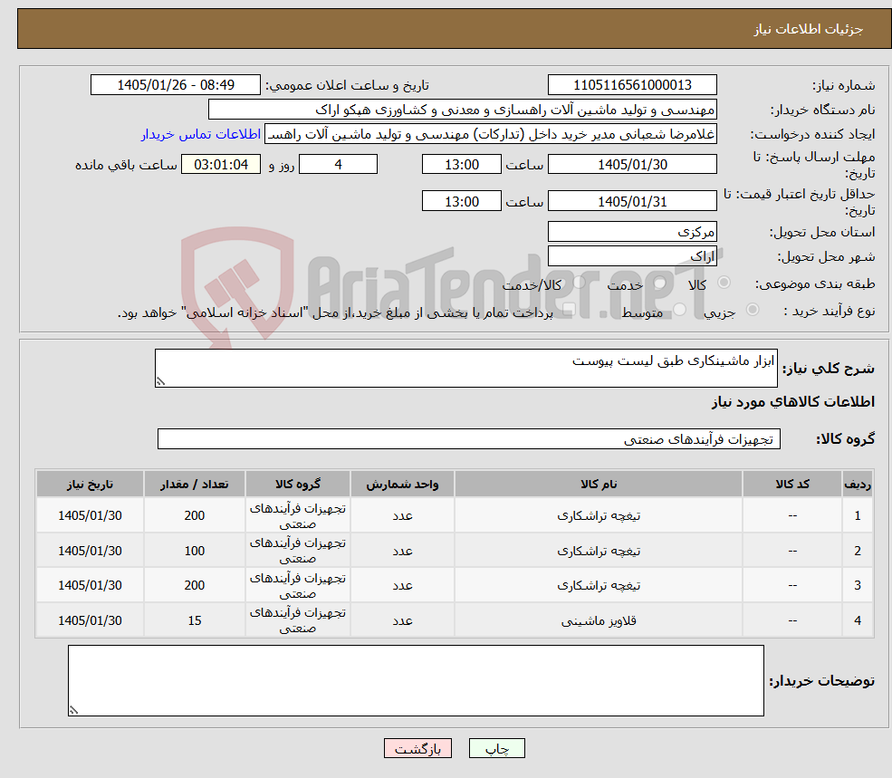Toggle the treasury bonds payment checkbox
This screenshot has height=778, width=892.
[x=569, y=310]
